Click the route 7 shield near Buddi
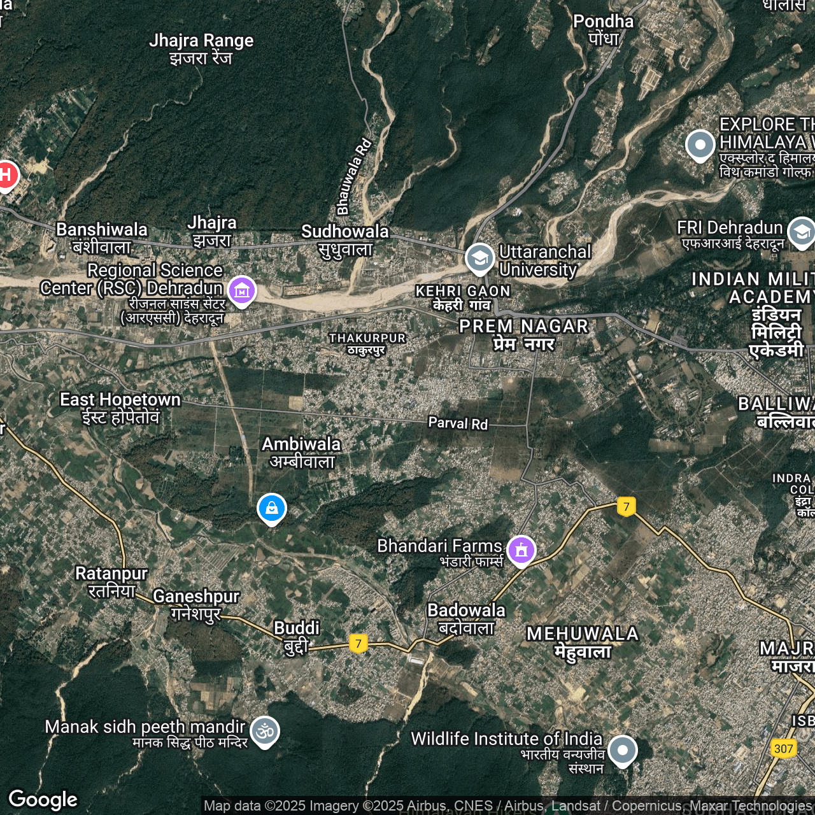 pos(358,643)
